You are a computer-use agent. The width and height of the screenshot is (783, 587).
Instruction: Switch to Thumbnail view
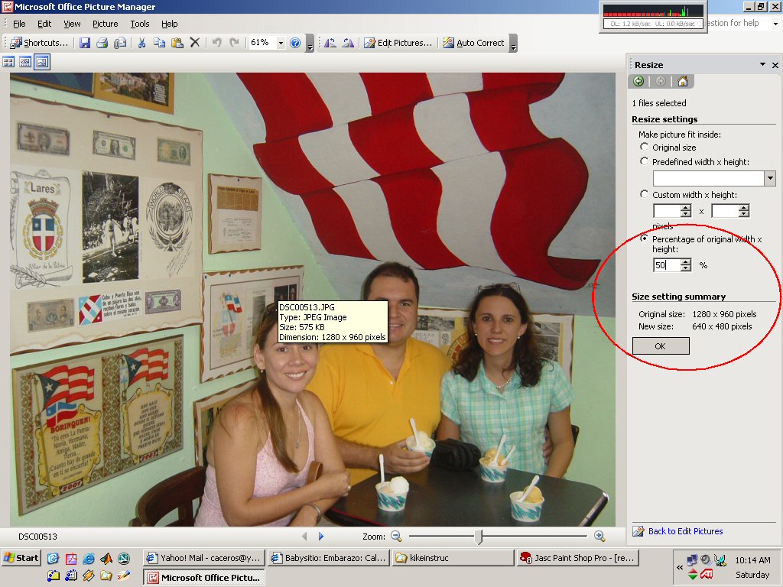(x=9, y=62)
